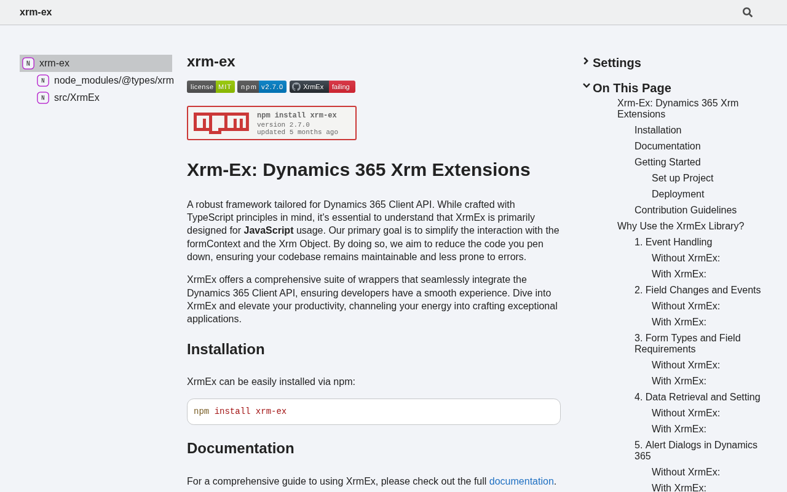Open With XrmEx: under Form Types section
787x492 pixels.
[679, 381]
